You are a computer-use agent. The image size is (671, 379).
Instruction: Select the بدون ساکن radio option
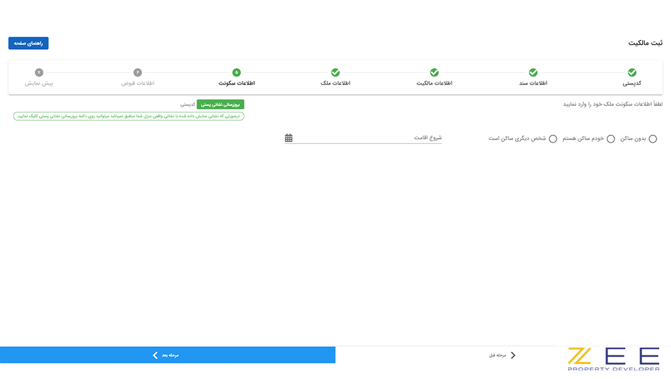coord(653,139)
